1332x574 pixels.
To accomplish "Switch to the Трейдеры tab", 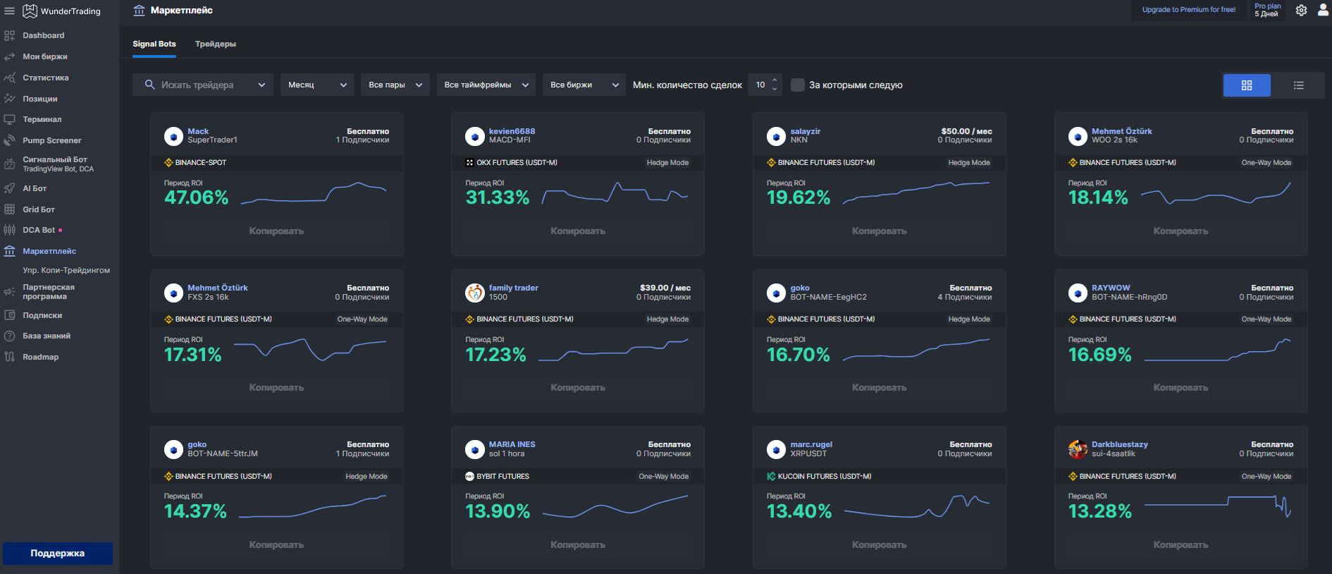I will 216,44.
